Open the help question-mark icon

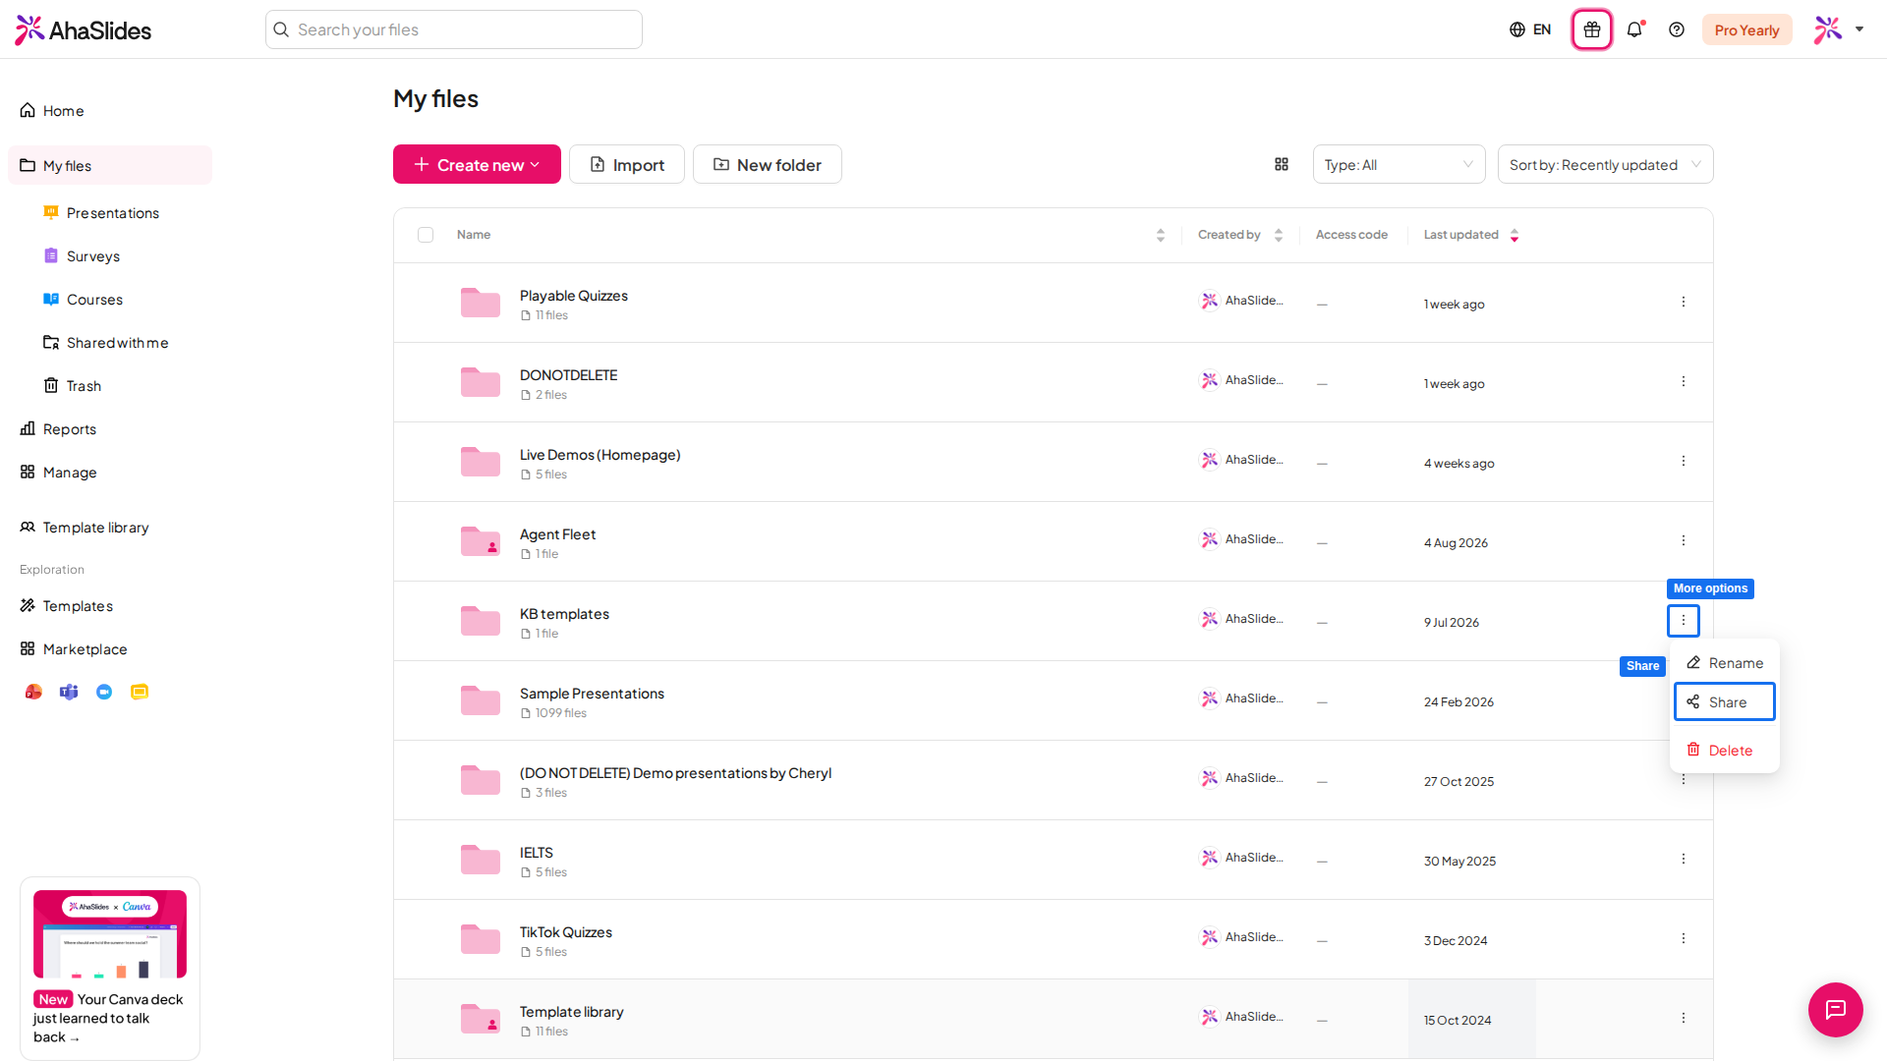[1677, 29]
